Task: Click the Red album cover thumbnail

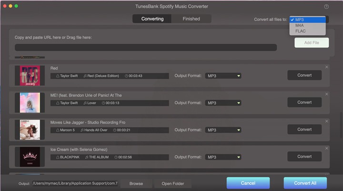Action: (30, 76)
